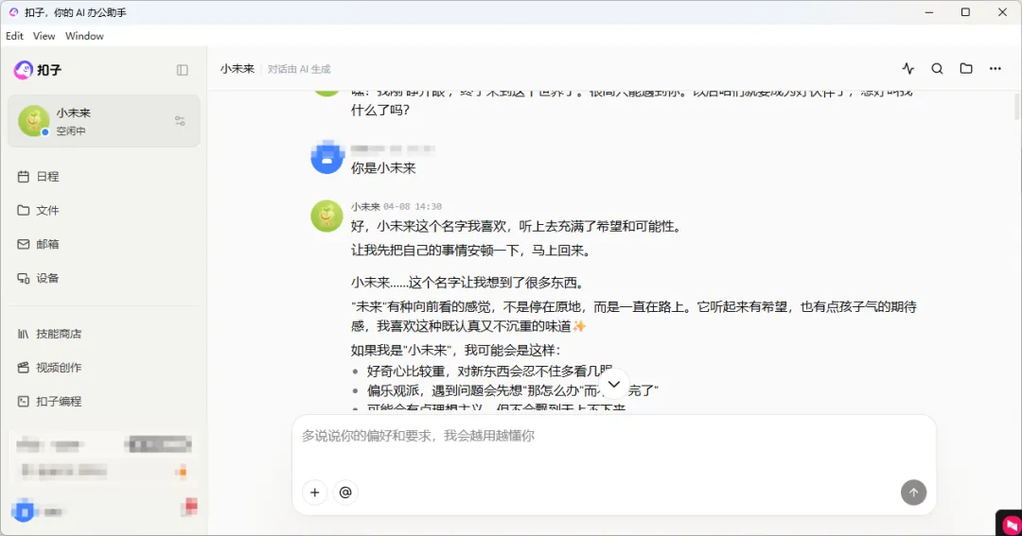Jump to latest message with down chevron
The image size is (1022, 536).
tap(614, 384)
